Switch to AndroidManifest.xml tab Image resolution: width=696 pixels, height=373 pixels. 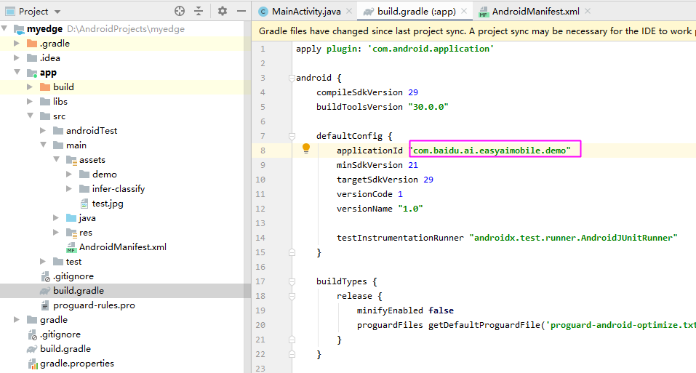[x=536, y=12]
